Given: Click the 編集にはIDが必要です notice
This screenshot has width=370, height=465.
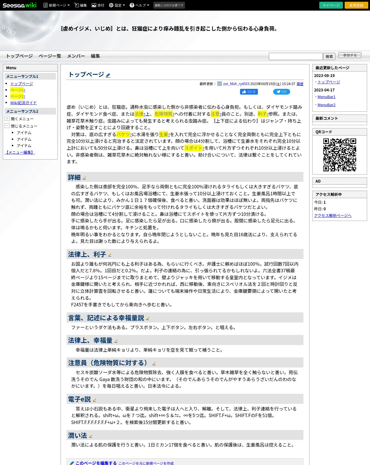Looking at the screenshot, I should 169,5.
